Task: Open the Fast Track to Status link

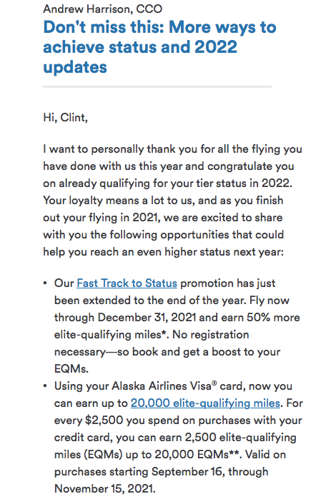Action: click(127, 283)
